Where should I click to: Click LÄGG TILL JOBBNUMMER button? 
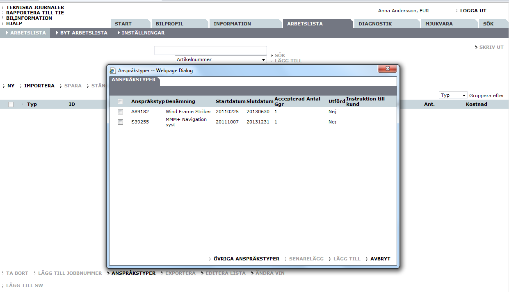pyautogui.click(x=70, y=273)
